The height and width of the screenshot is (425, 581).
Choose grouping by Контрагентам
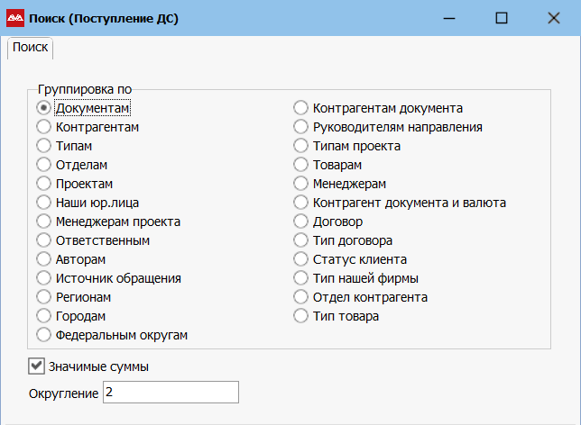(x=43, y=127)
